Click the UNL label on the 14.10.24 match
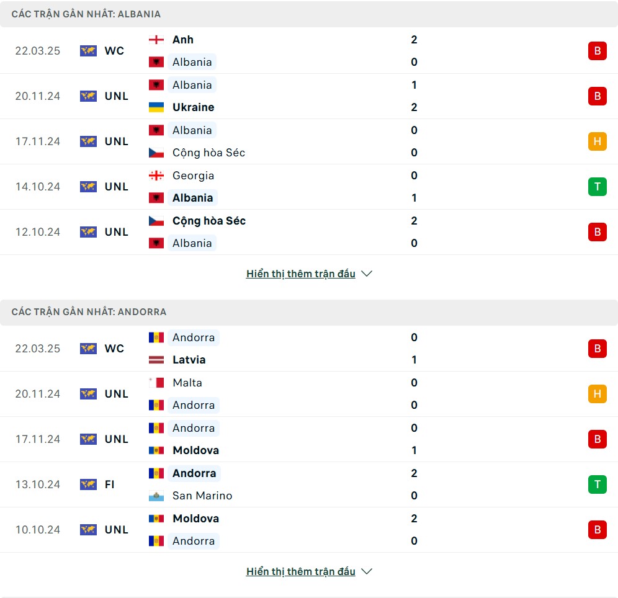 (116, 187)
